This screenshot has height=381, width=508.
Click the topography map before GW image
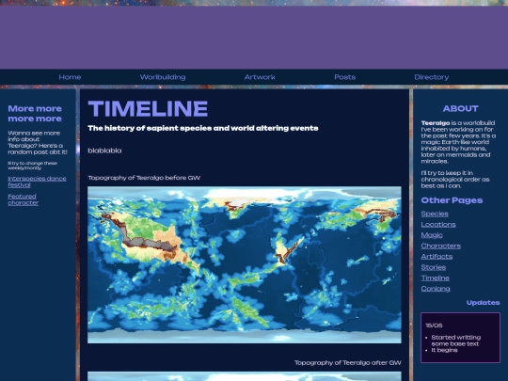tap(245, 264)
